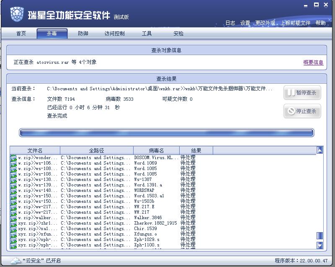Click file icon beside Xph-1029.s row
335x267 pixels.
(x=13, y=240)
